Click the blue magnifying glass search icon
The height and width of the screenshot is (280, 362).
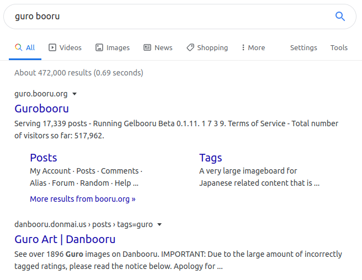pyautogui.click(x=340, y=16)
